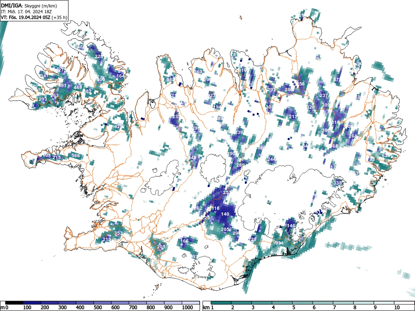Click the valid time line 'VT: Fös. 19.04.2024 05Z (+35 h)'
This screenshot has width=415, height=311.
[34, 17]
